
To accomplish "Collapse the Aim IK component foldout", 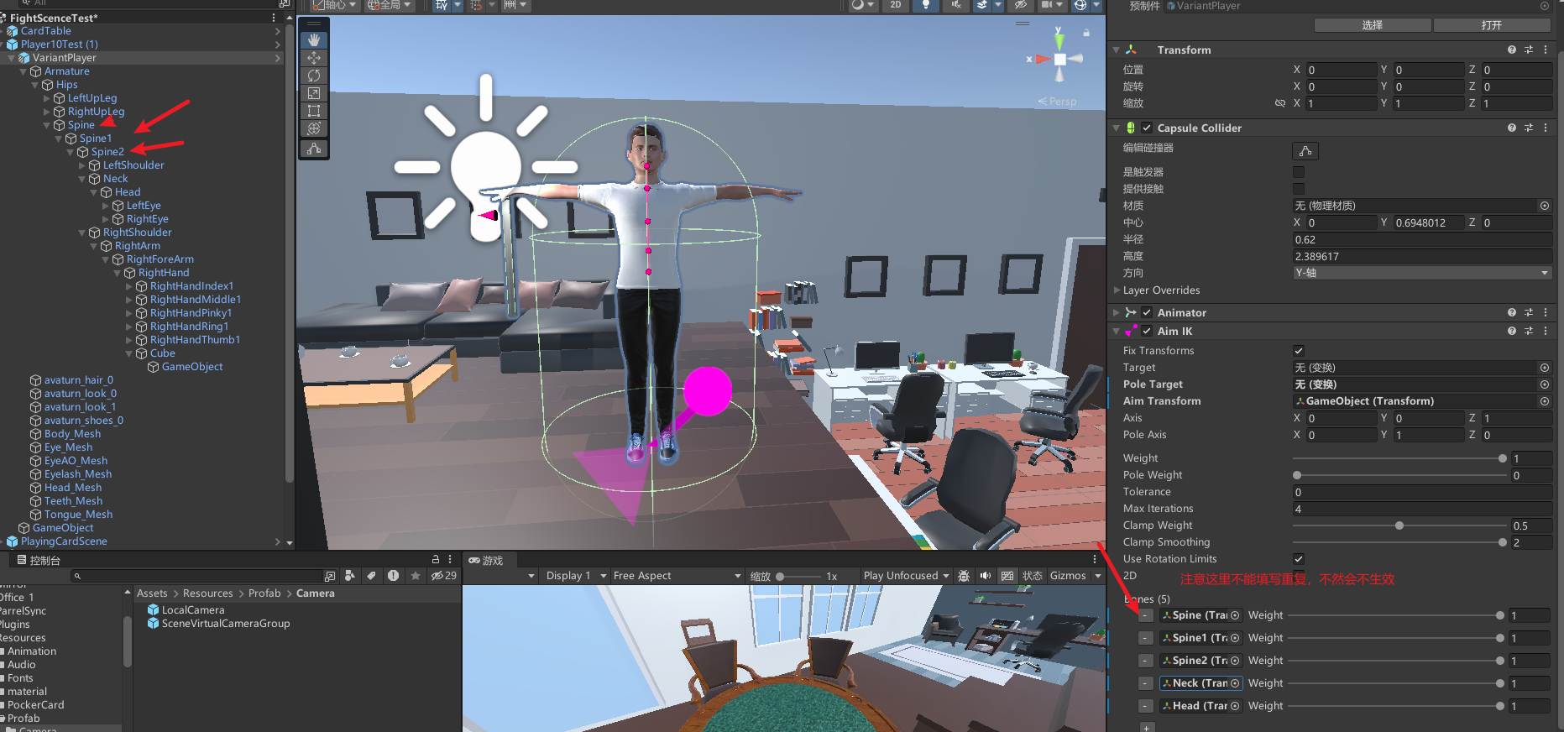I will 1117,331.
